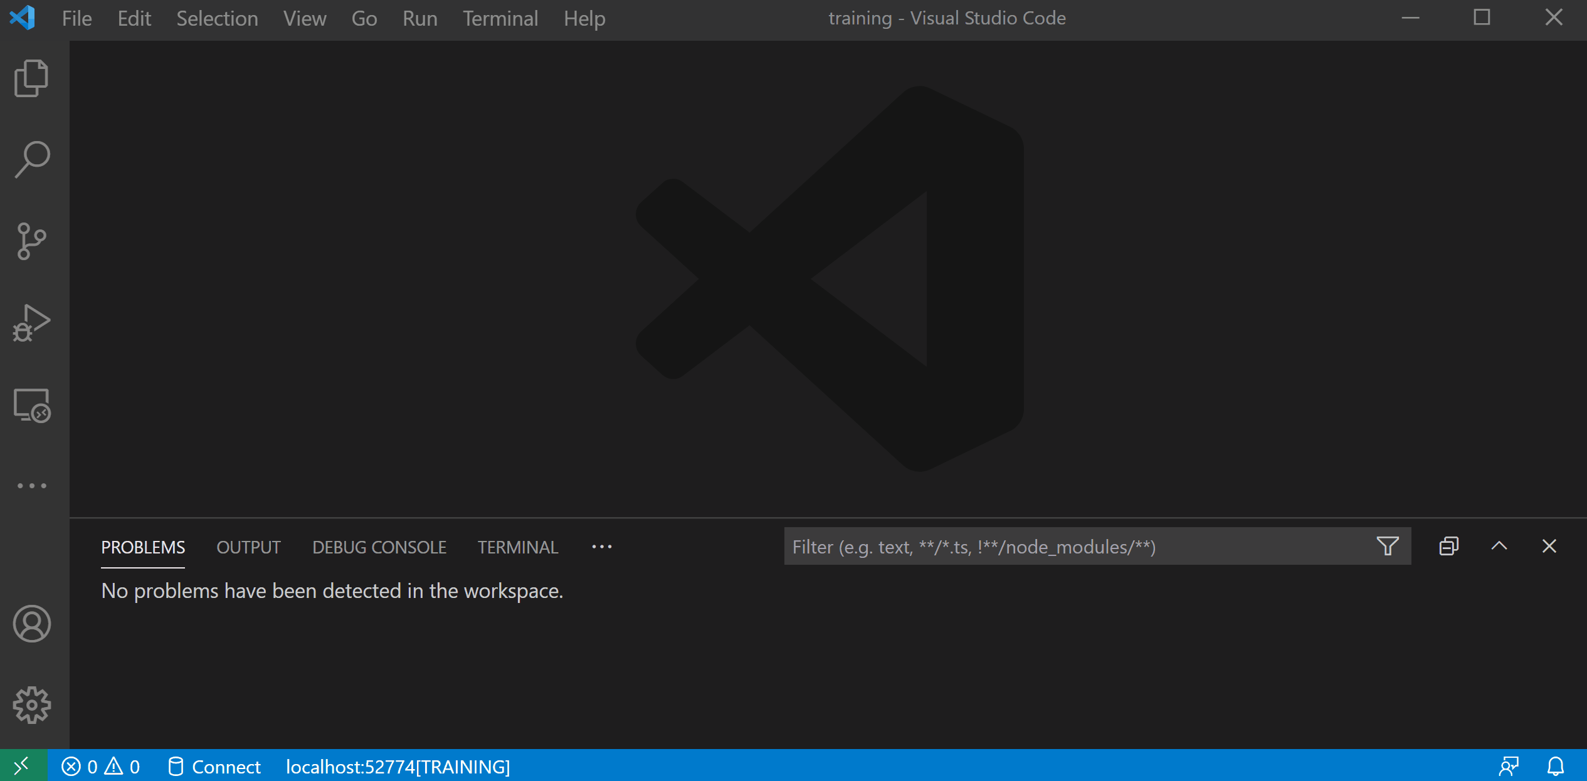Open the Terminal menu

click(500, 19)
